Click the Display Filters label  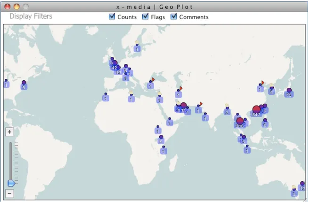click(x=31, y=16)
